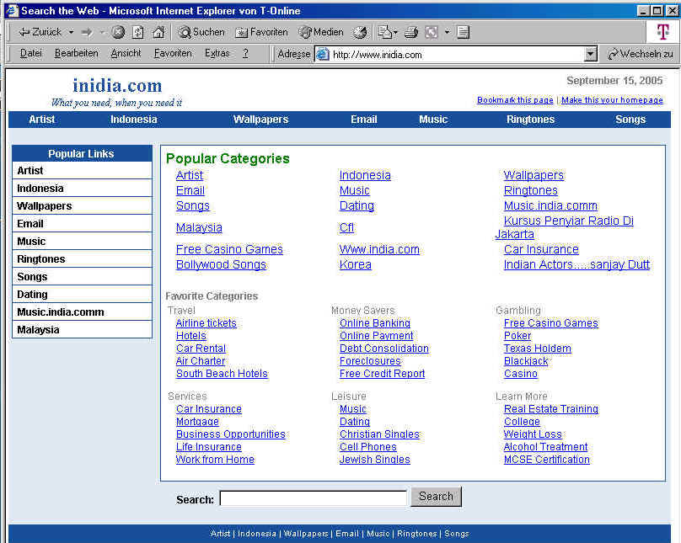Open the Home page icon
The height and width of the screenshot is (543, 681).
pos(158,32)
